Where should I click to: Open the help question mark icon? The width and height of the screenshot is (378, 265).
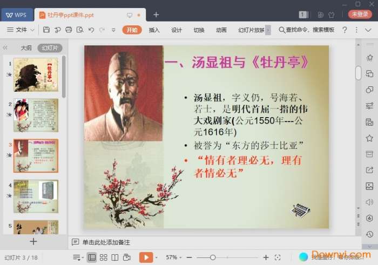(345, 30)
